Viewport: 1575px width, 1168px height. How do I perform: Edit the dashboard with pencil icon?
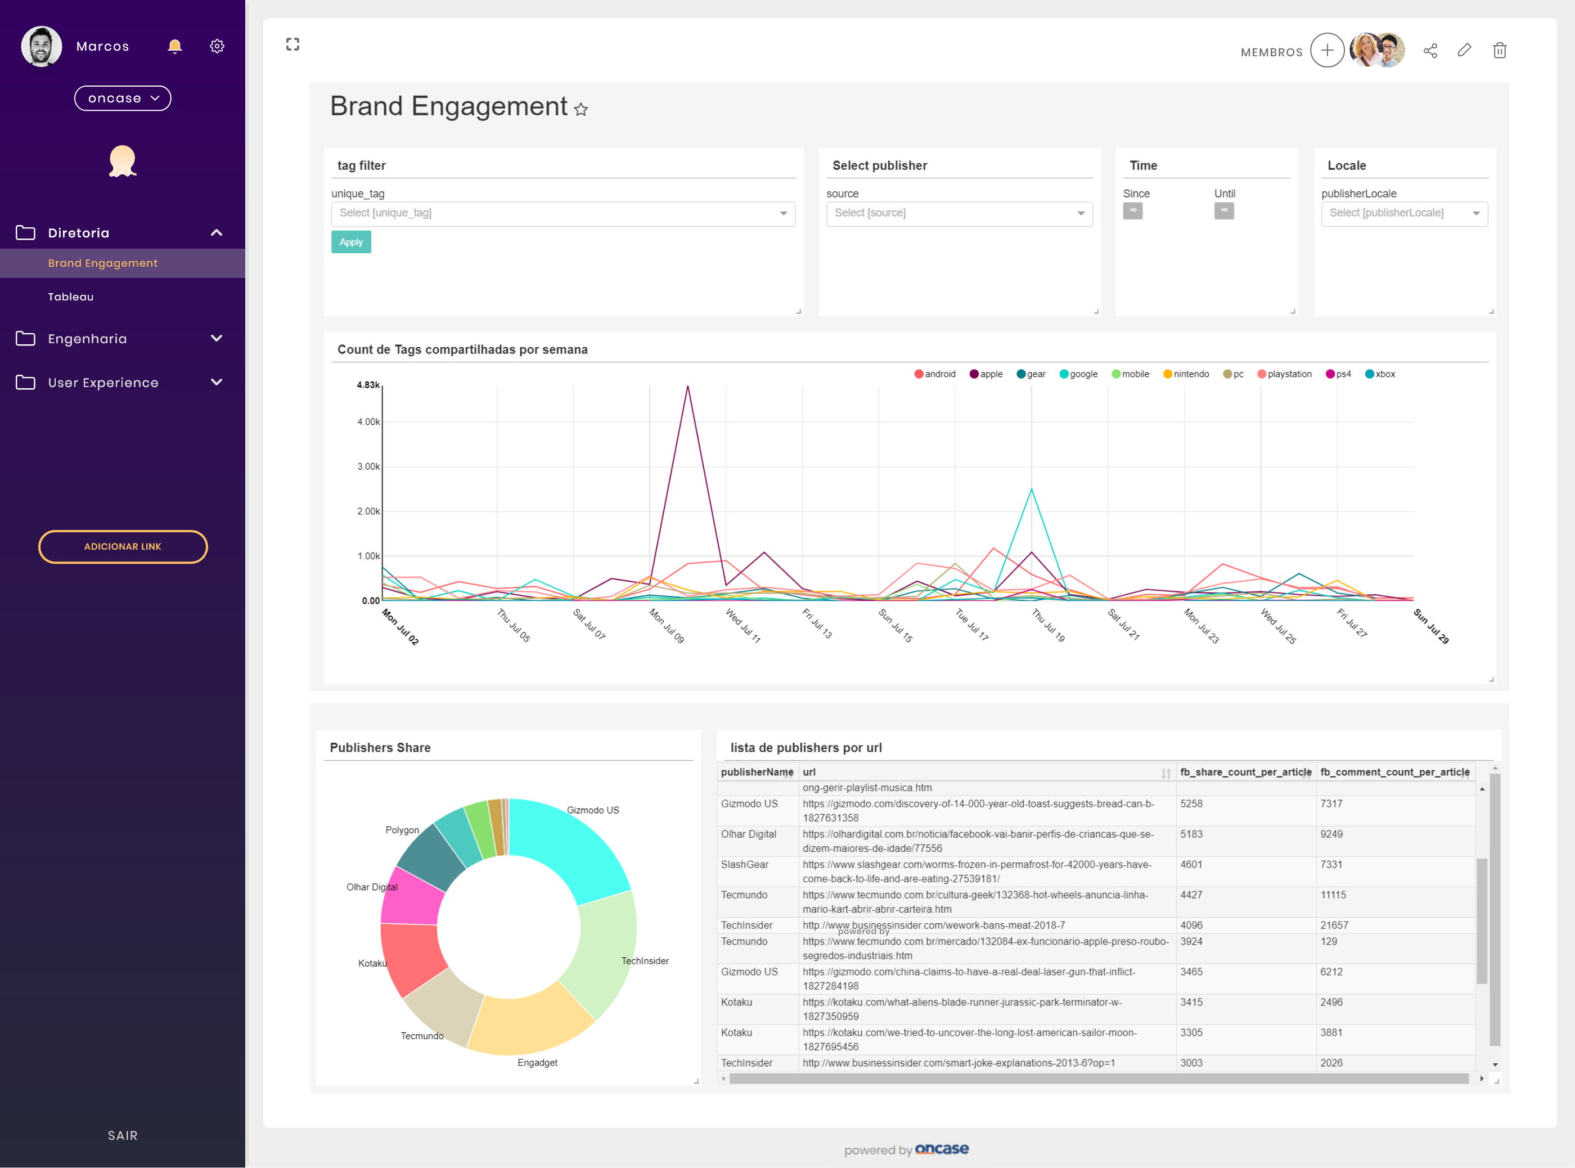pos(1465,50)
